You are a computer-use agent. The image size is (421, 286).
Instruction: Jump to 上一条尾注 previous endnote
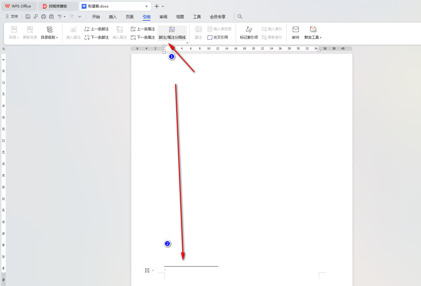pyautogui.click(x=143, y=29)
